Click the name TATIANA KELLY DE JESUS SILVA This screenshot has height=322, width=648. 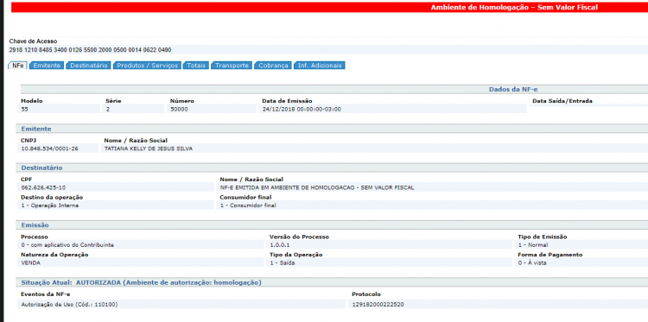[149, 148]
